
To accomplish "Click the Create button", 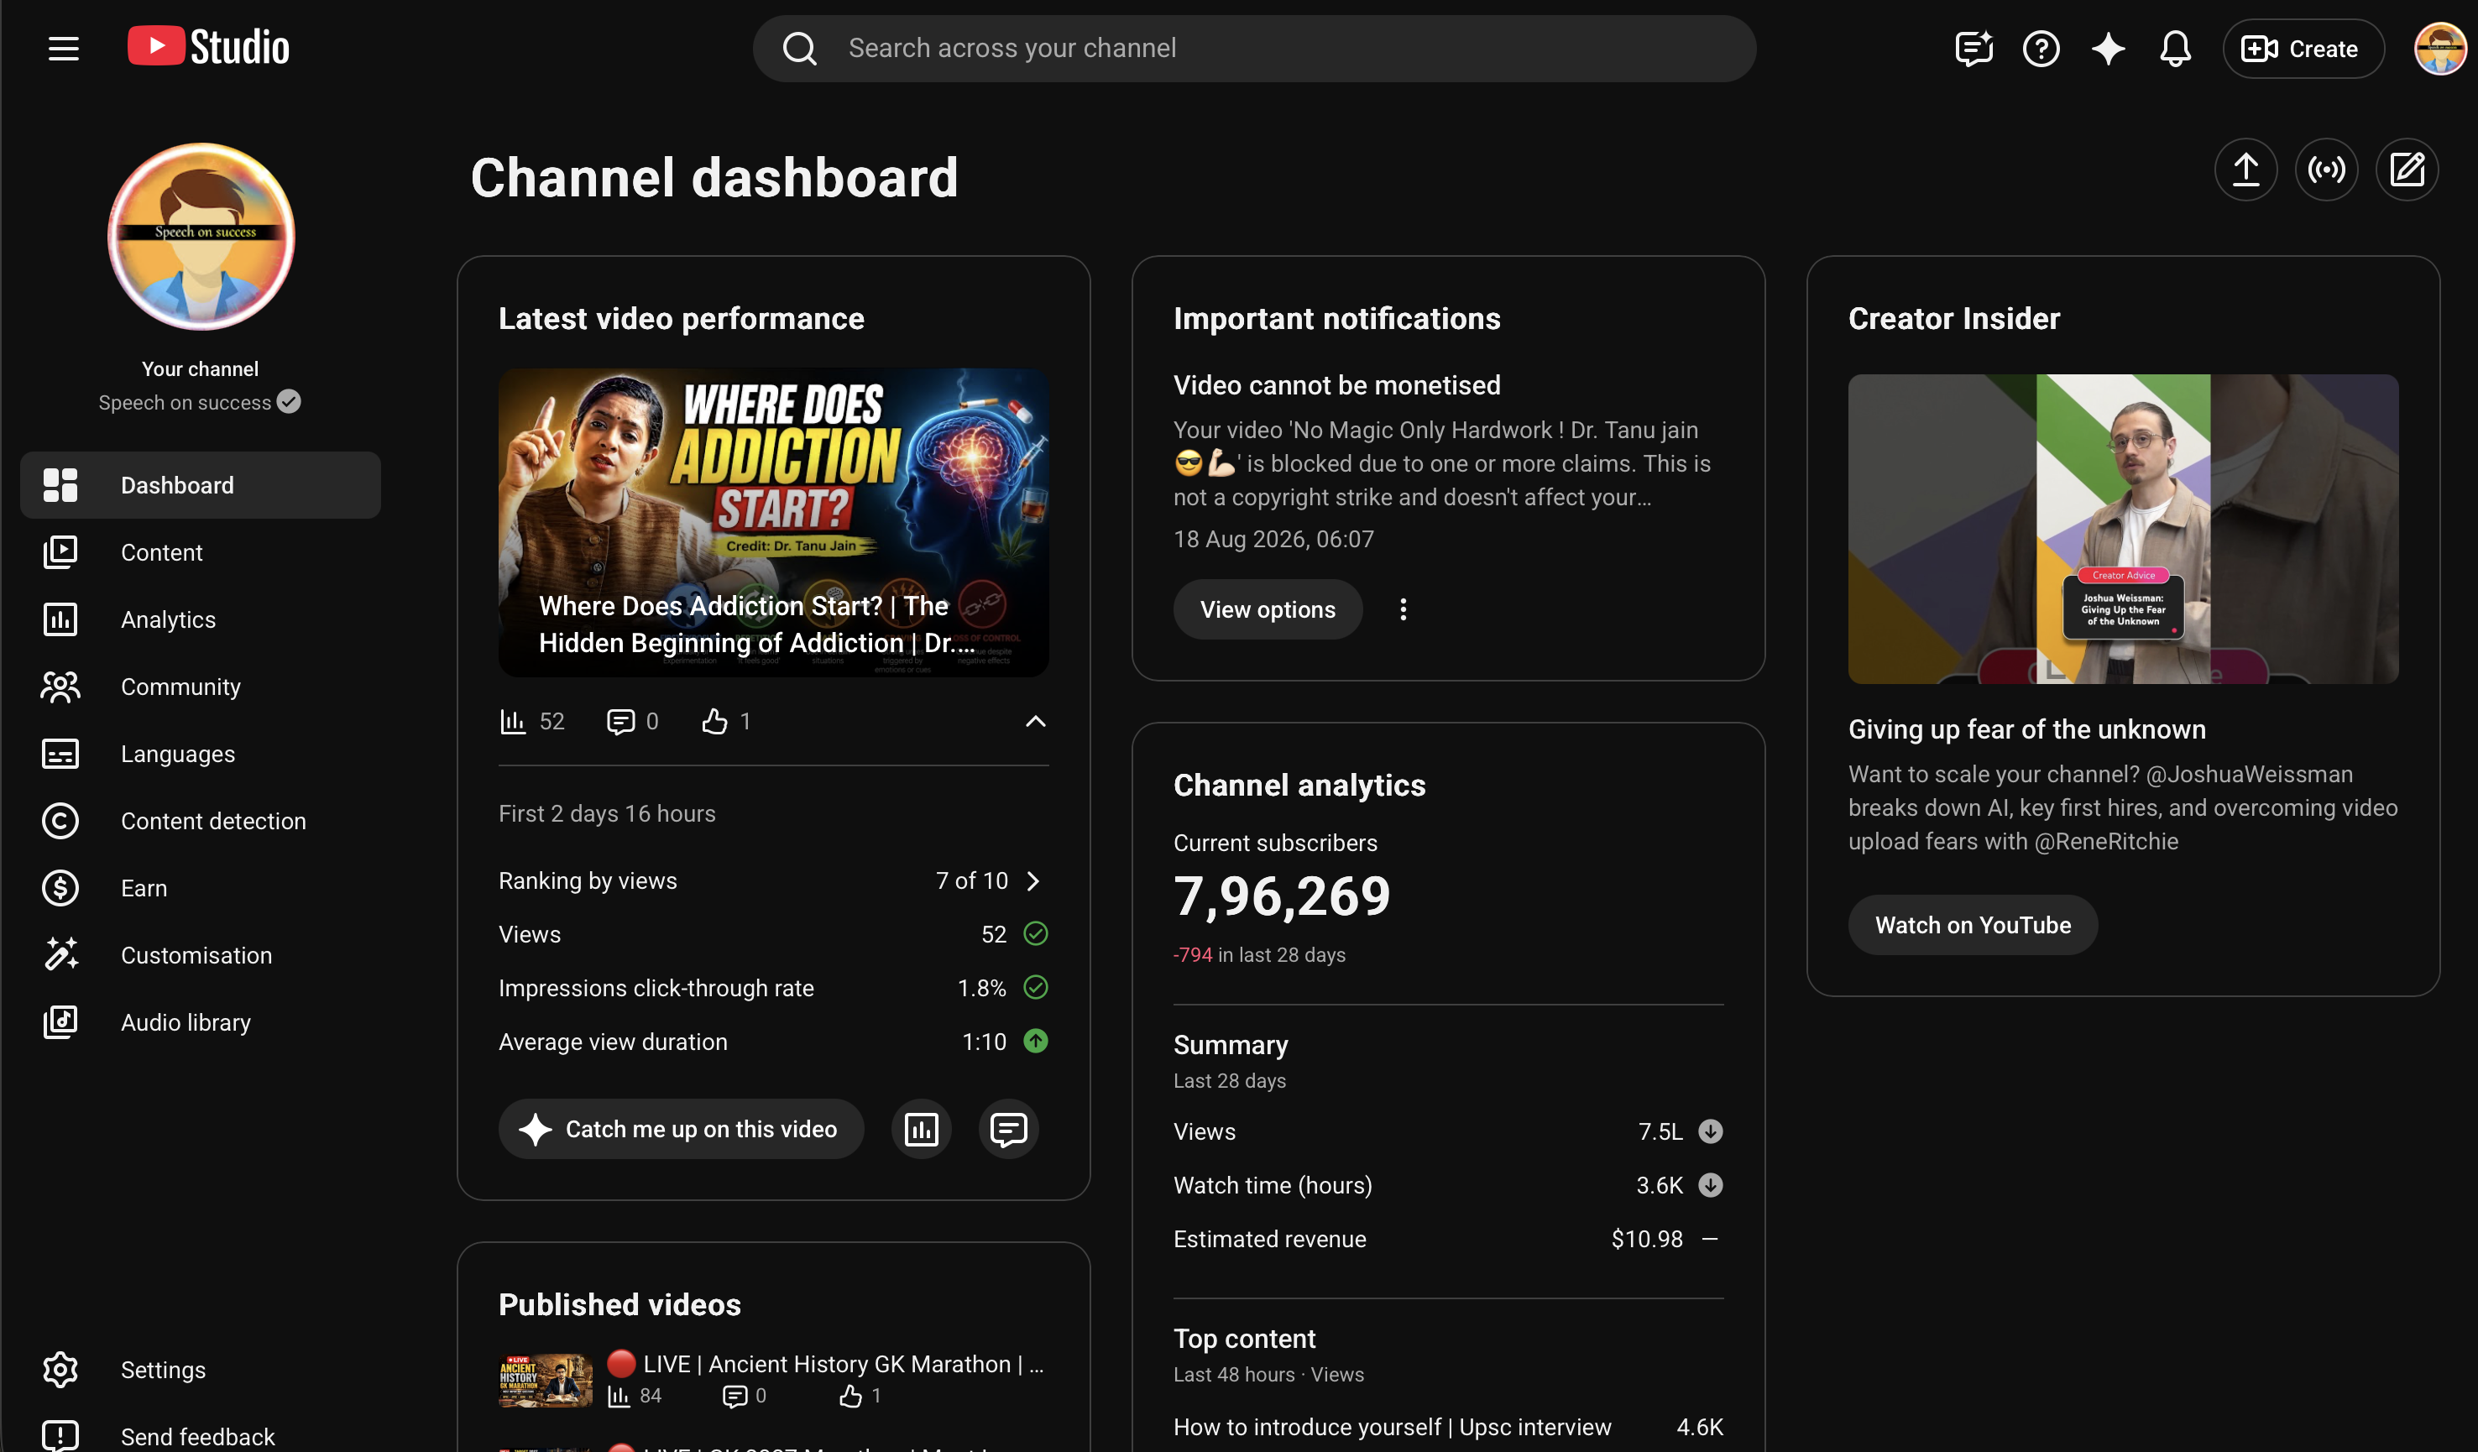I will click(x=2303, y=48).
